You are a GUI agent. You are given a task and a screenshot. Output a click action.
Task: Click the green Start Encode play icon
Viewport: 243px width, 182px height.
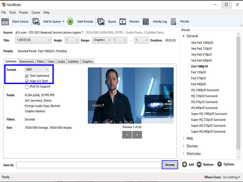[70, 21]
